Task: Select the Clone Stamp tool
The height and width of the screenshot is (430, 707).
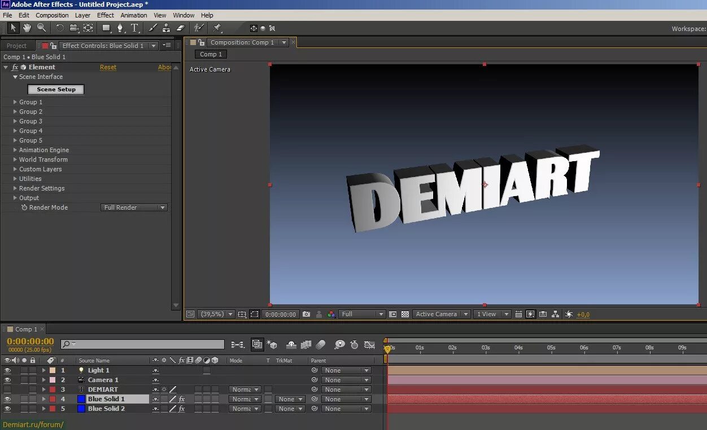Action: point(166,28)
